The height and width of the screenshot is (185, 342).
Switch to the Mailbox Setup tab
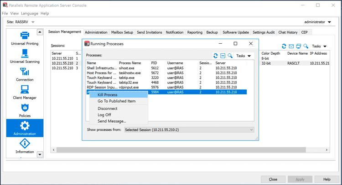pos(122,32)
